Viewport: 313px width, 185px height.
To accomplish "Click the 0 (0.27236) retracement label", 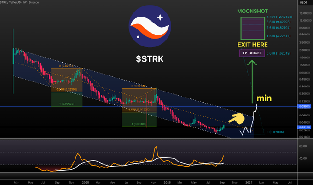I will [139, 86].
